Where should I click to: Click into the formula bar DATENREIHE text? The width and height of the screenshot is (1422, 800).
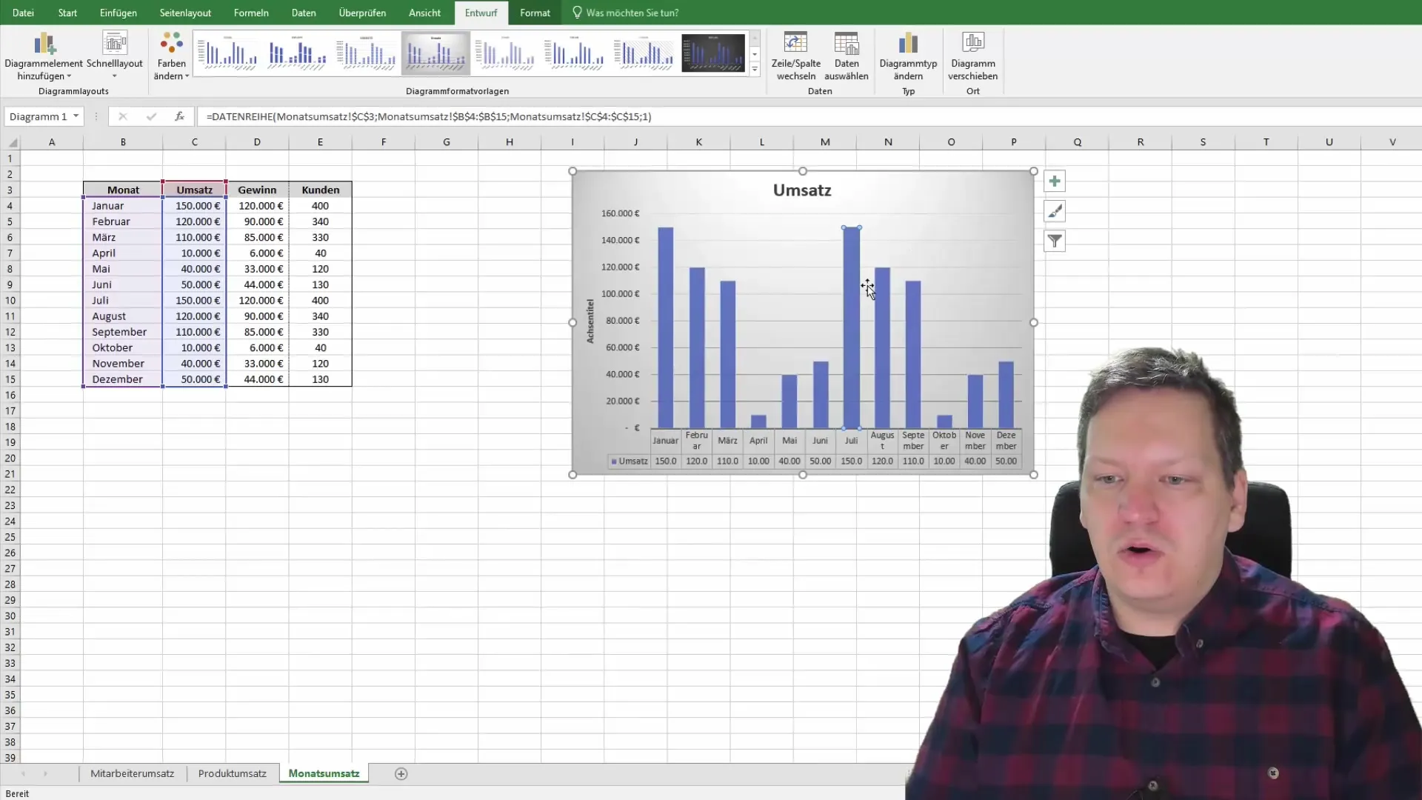pyautogui.click(x=429, y=116)
